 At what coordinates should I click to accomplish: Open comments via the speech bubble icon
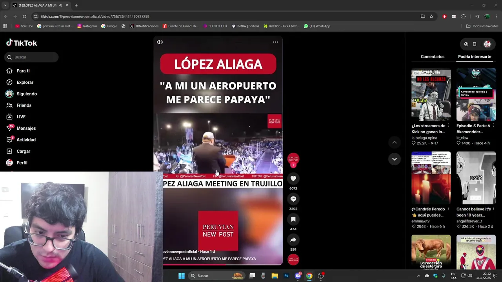click(x=293, y=199)
